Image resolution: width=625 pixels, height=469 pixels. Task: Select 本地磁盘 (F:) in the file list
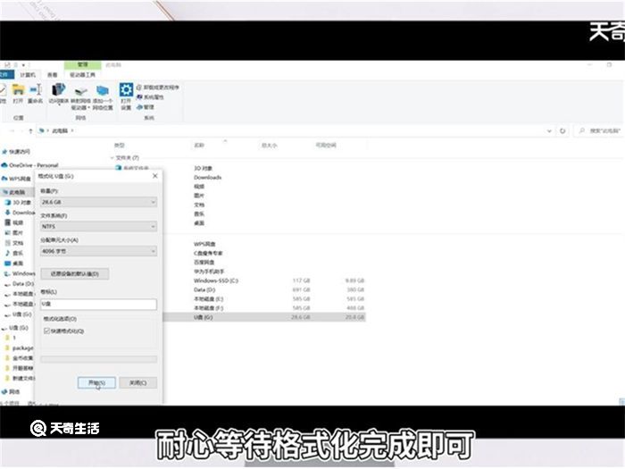[x=208, y=308]
